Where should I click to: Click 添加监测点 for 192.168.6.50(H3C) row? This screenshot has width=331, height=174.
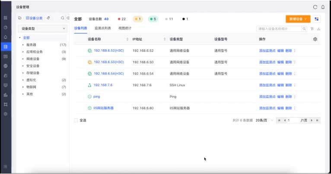[x=267, y=62]
